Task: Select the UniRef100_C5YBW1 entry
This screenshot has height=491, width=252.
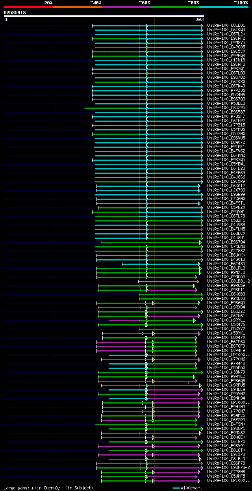Action: (x=226, y=164)
